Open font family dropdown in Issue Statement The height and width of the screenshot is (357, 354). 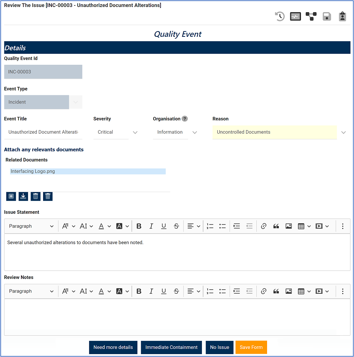coord(69,226)
